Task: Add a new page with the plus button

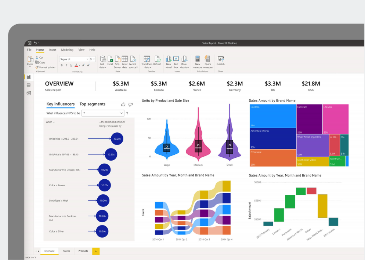Action: coord(96,251)
